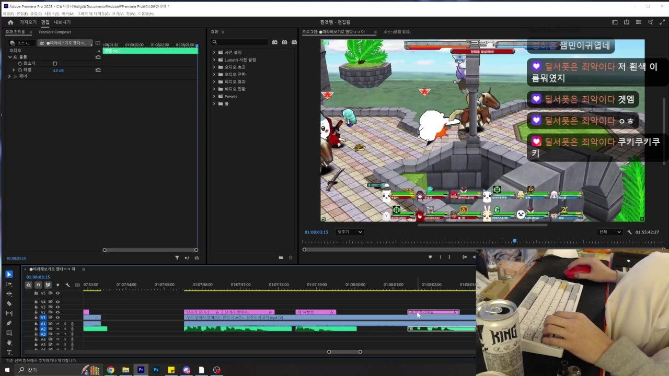Expand the 레벨 parameter
669x376 pixels.
[x=14, y=70]
